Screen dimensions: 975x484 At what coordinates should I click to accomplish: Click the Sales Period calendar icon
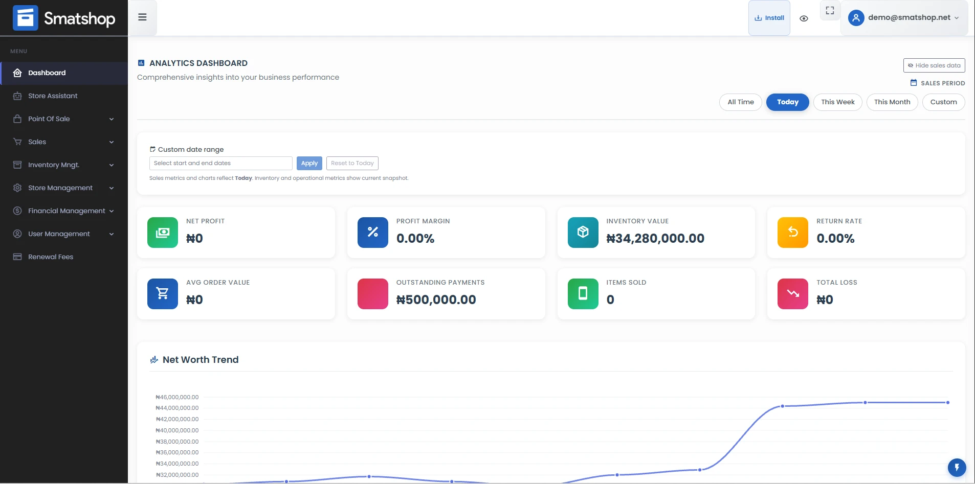tap(914, 83)
